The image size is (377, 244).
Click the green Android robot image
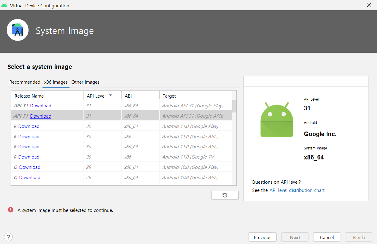click(277, 120)
